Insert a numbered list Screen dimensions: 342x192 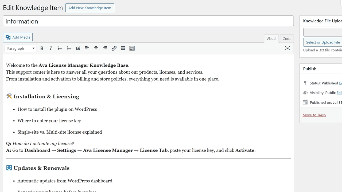click(x=69, y=48)
